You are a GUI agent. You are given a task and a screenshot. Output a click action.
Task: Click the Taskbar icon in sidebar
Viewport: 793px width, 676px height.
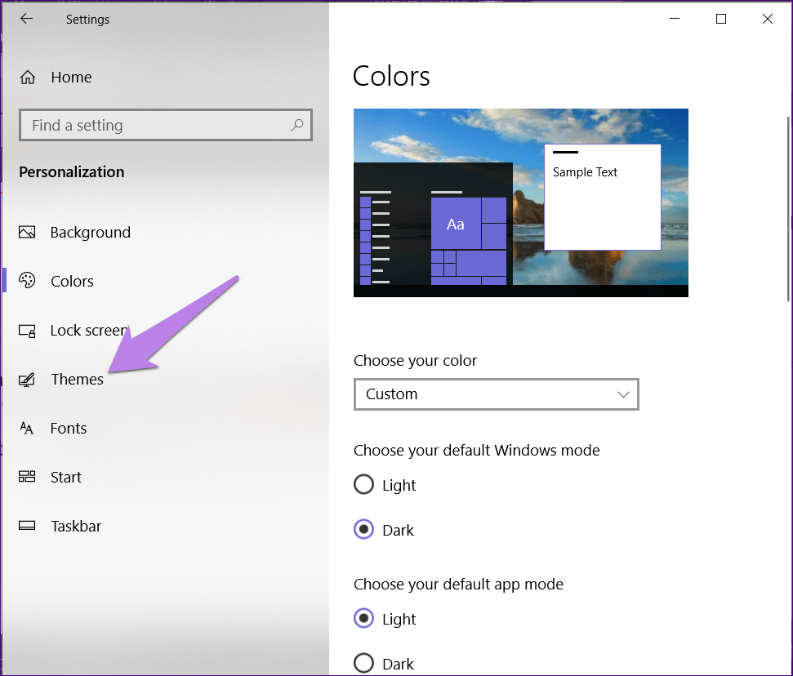(27, 527)
